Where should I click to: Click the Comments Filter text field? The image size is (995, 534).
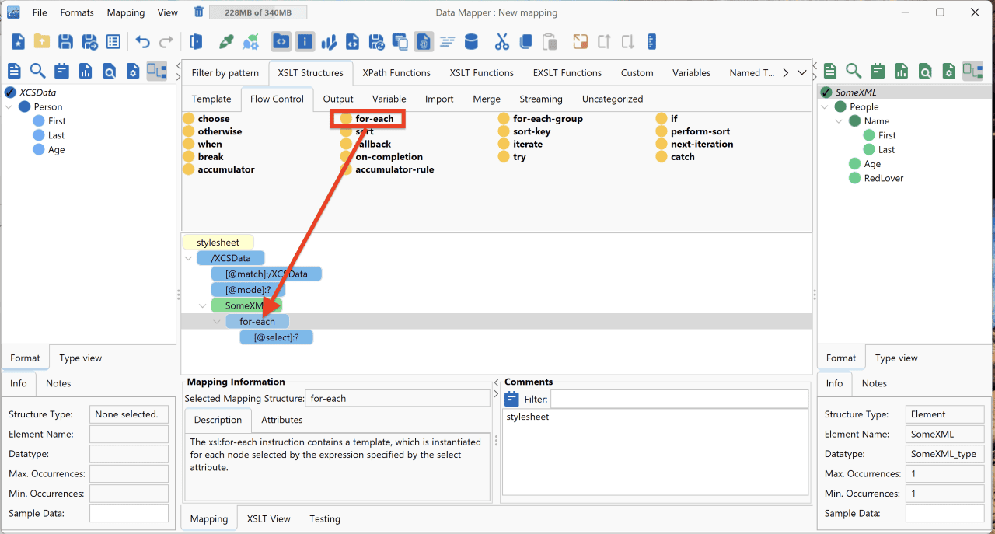[679, 399]
